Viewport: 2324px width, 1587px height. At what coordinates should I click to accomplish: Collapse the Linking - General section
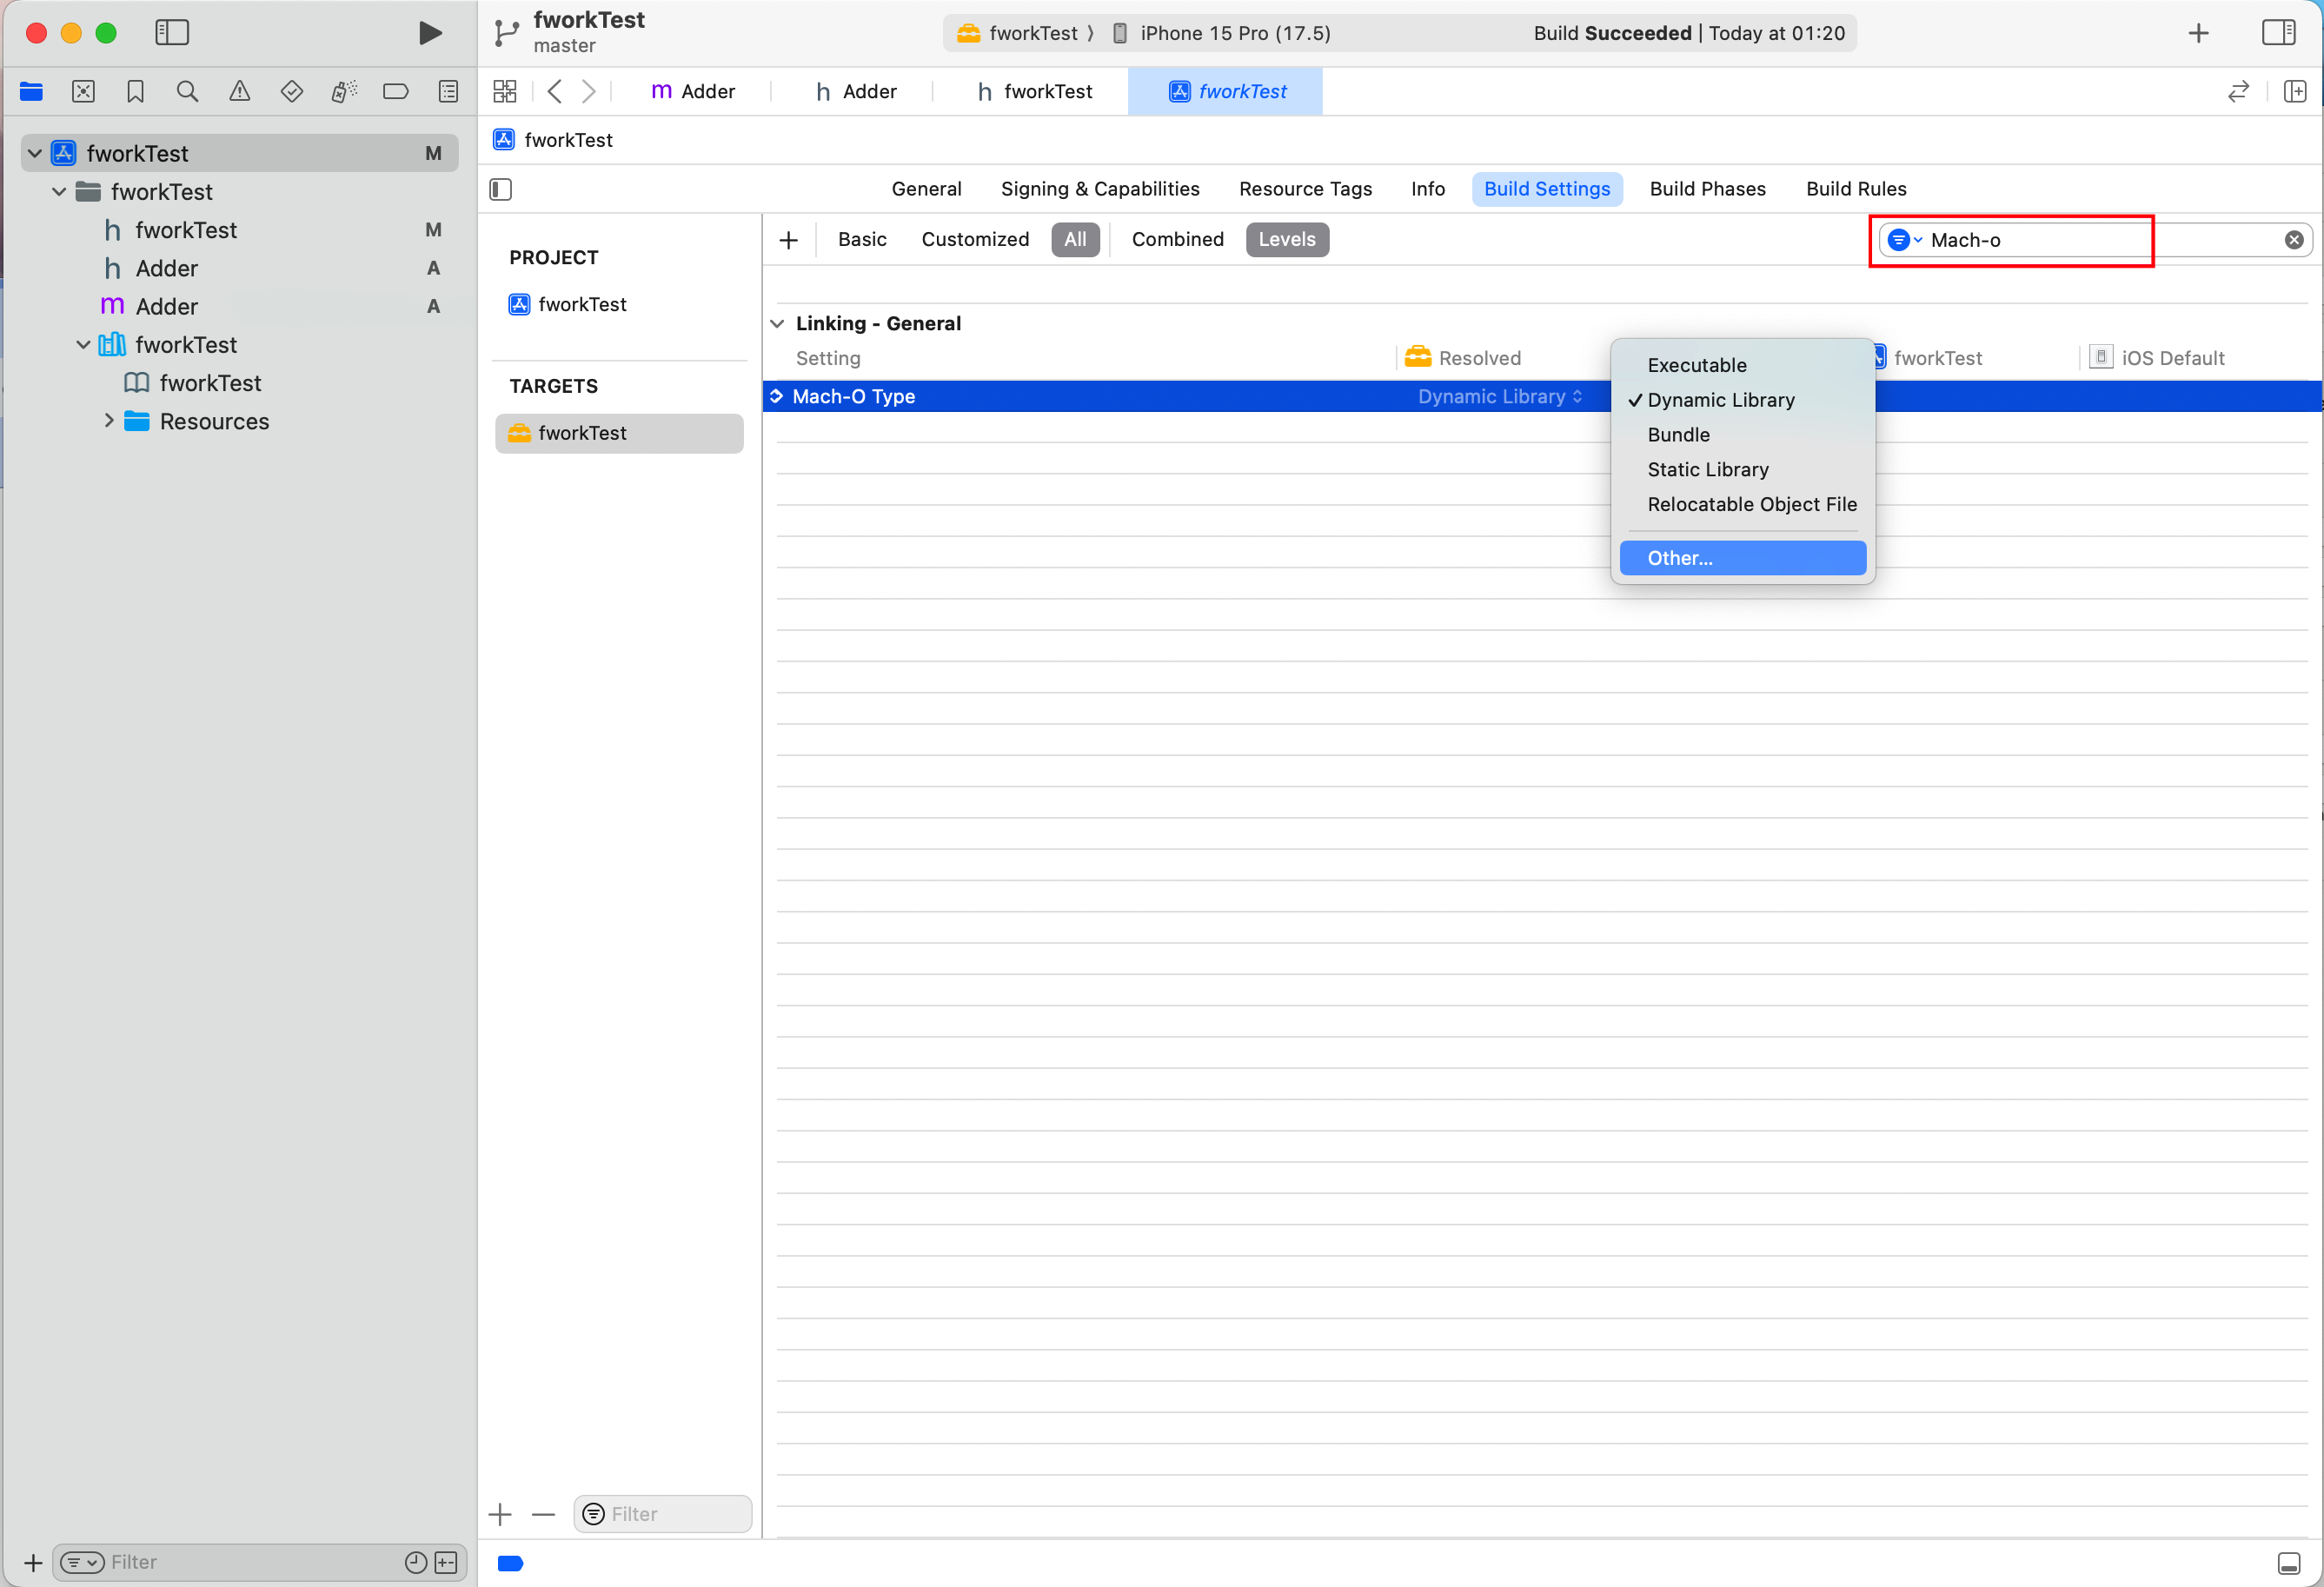pyautogui.click(x=777, y=324)
